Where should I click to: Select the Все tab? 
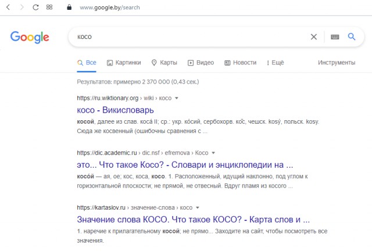[87, 63]
